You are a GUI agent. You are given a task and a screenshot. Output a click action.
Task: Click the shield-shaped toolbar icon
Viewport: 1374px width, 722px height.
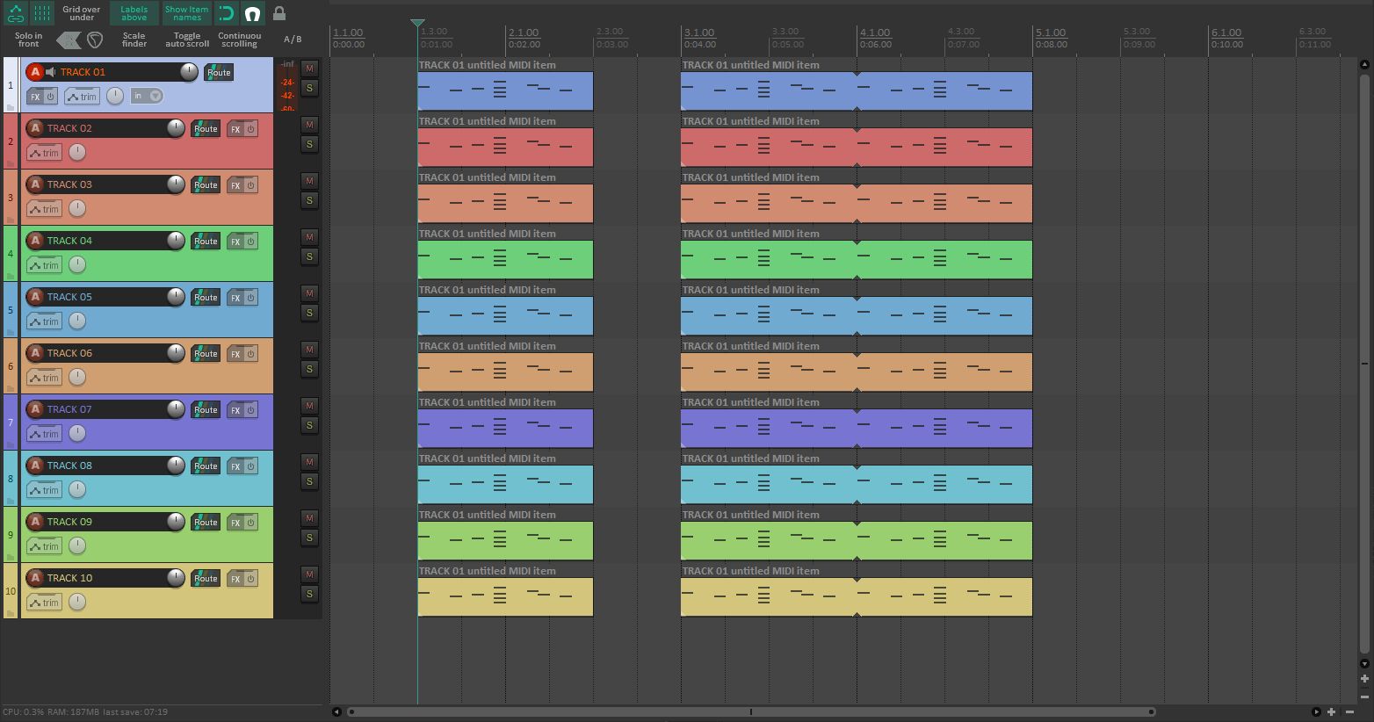pyautogui.click(x=95, y=40)
